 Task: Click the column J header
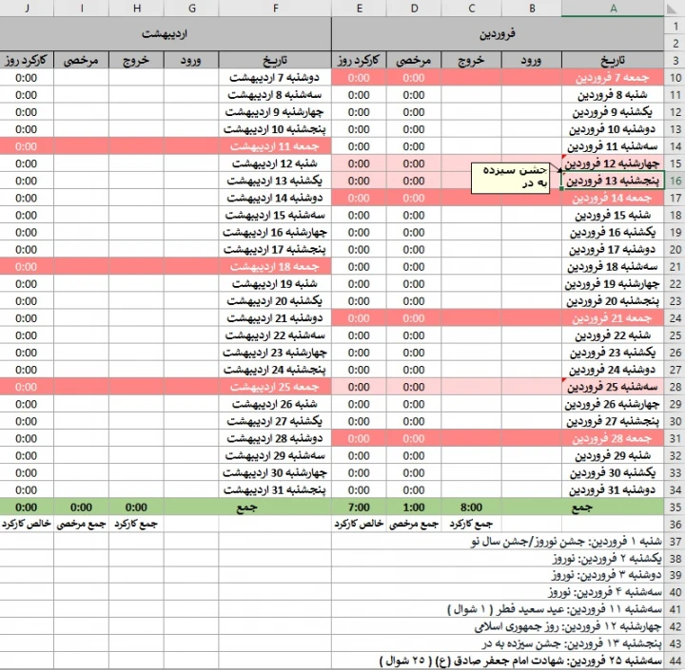coord(27,9)
